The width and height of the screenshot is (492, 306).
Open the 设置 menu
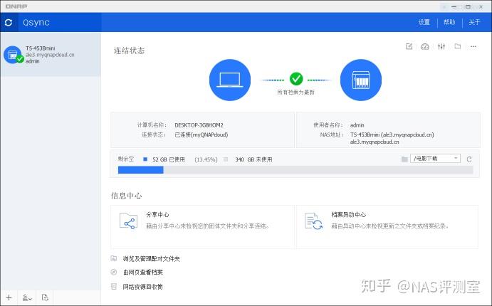point(424,22)
